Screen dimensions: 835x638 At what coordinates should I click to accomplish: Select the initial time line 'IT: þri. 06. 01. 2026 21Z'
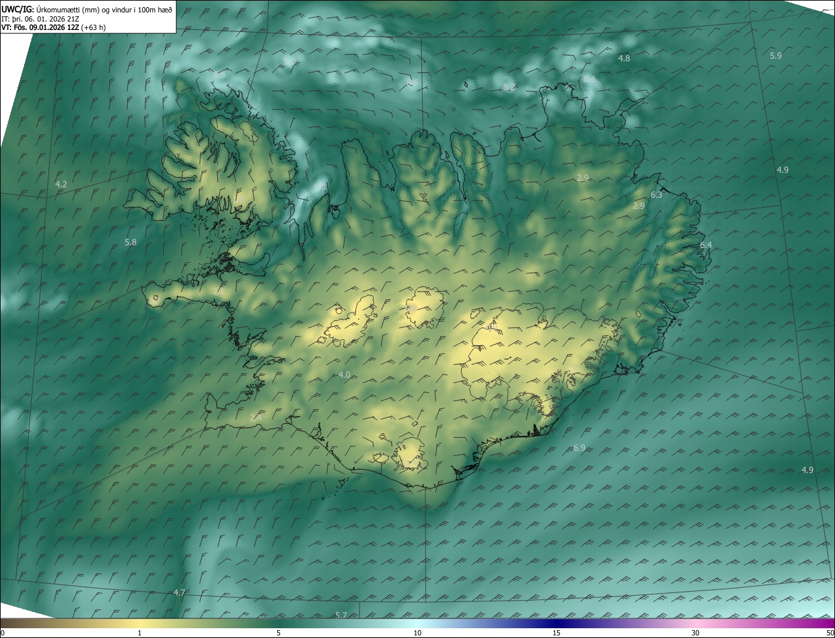coord(40,18)
